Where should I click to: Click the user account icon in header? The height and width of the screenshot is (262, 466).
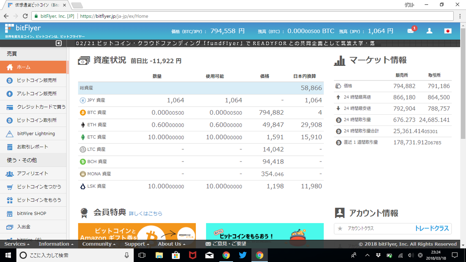429,31
